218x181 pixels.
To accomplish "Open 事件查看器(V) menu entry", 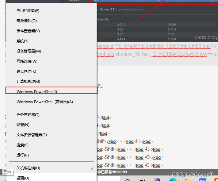I will coord(52,31).
